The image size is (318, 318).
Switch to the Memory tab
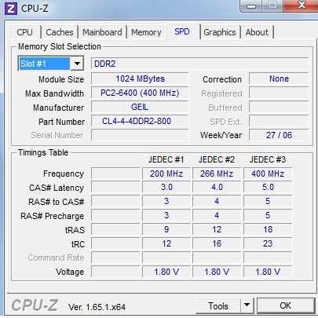[146, 32]
